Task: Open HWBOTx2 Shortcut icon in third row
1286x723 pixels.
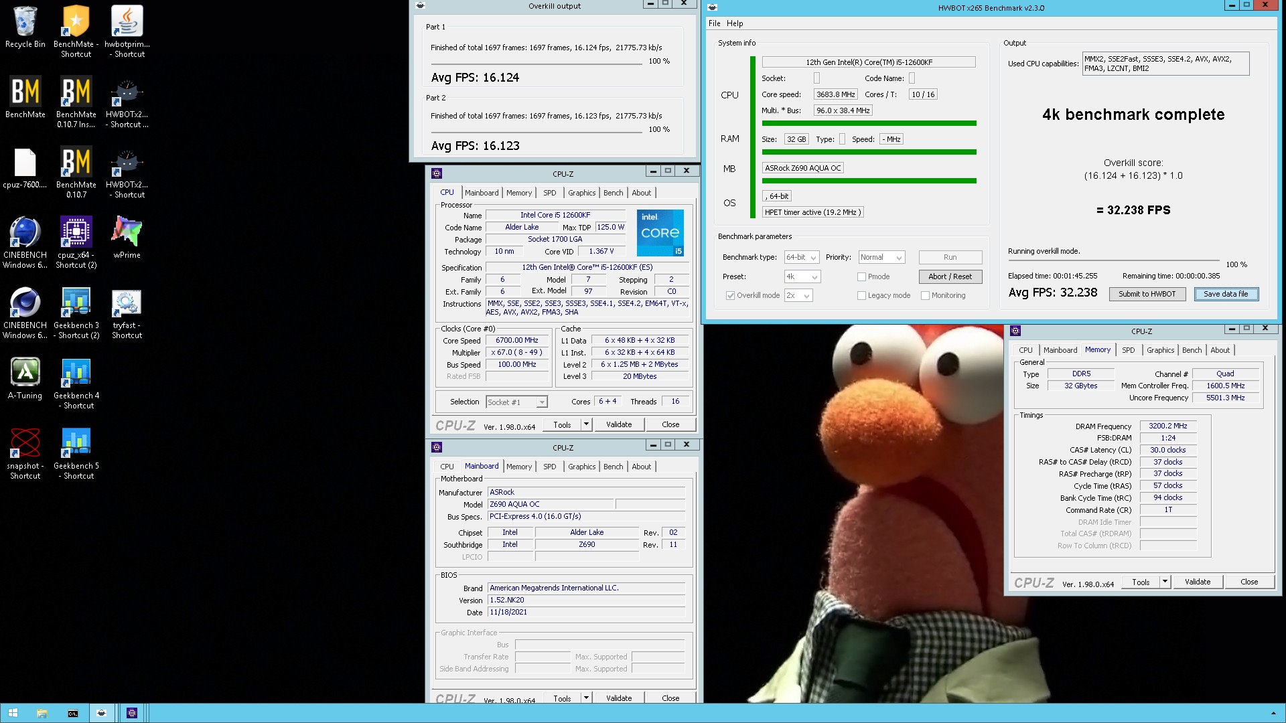Action: coord(127,173)
